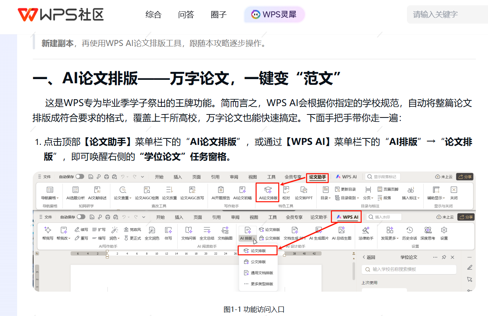Screen dimensions: 488x316
Task: Open the 论文AIGC改写 tool
Action: (x=192, y=193)
